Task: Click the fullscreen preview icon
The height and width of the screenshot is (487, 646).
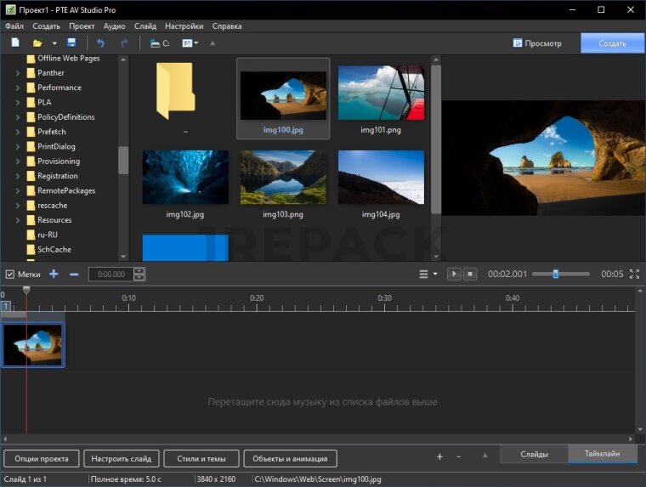Action: [634, 274]
